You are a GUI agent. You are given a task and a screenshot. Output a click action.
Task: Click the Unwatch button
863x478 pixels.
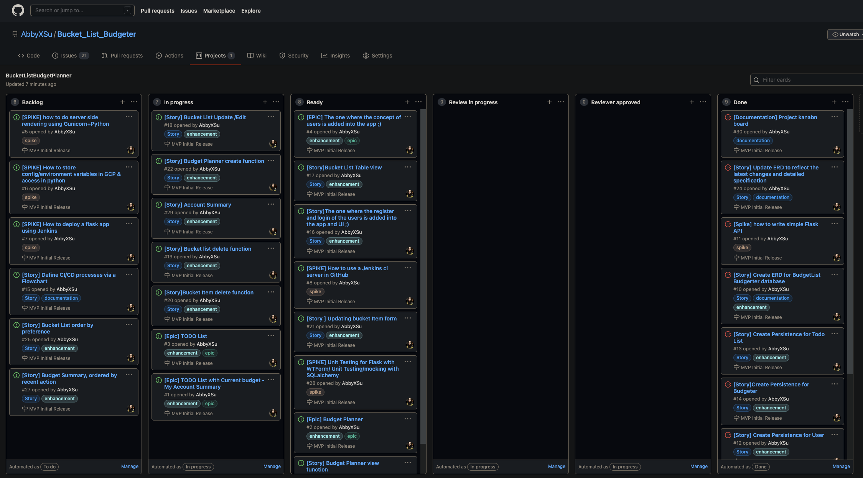845,34
